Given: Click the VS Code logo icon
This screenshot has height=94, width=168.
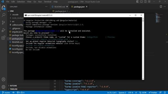Looking at the screenshot, I should point(2,2).
